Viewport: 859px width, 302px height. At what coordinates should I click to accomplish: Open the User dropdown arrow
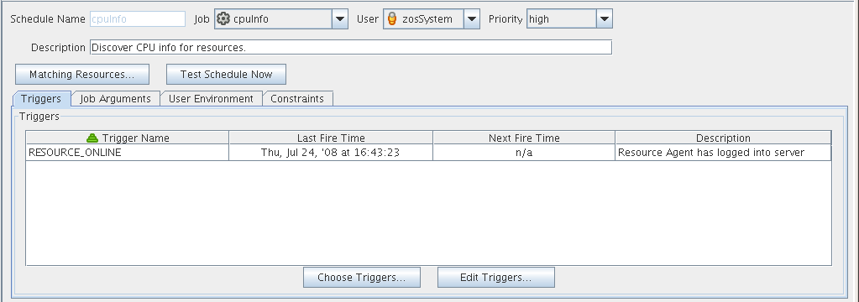pyautogui.click(x=472, y=19)
